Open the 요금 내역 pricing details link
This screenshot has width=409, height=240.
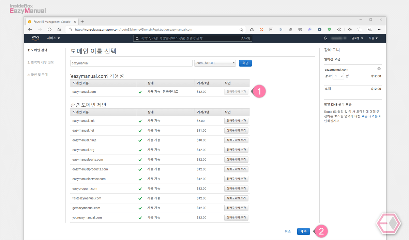tap(371, 116)
